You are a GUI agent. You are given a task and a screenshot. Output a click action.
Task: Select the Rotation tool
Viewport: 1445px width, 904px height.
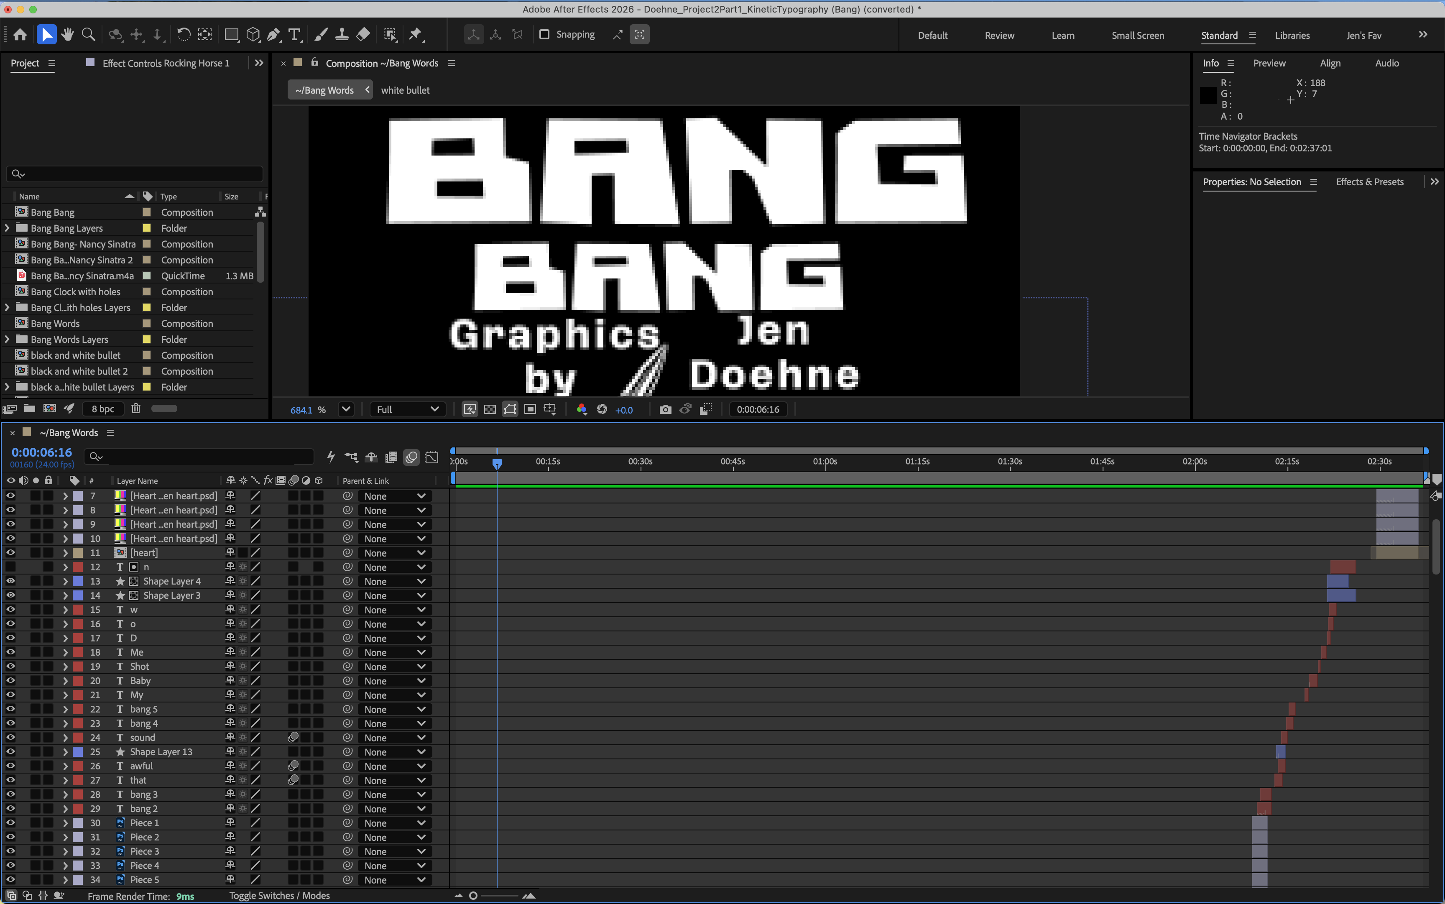[184, 35]
